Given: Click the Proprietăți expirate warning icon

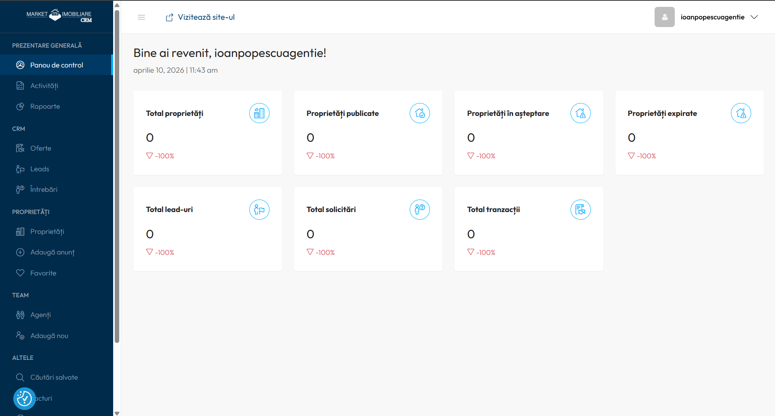Looking at the screenshot, I should 741,113.
